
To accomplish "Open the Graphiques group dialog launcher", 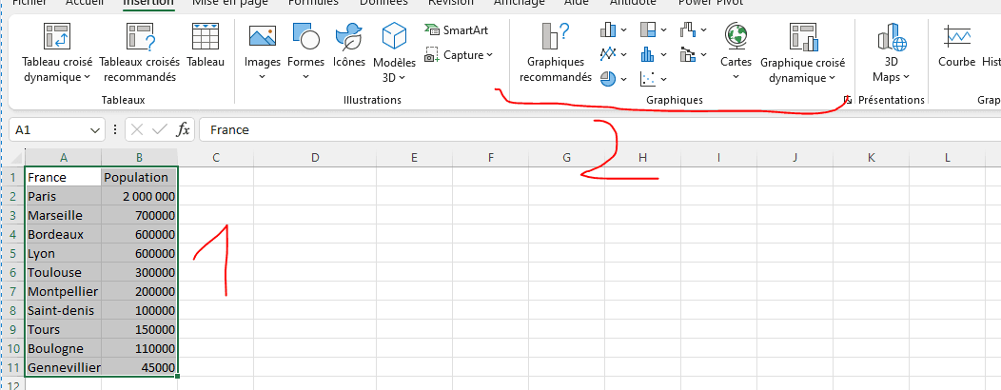I will (x=847, y=100).
